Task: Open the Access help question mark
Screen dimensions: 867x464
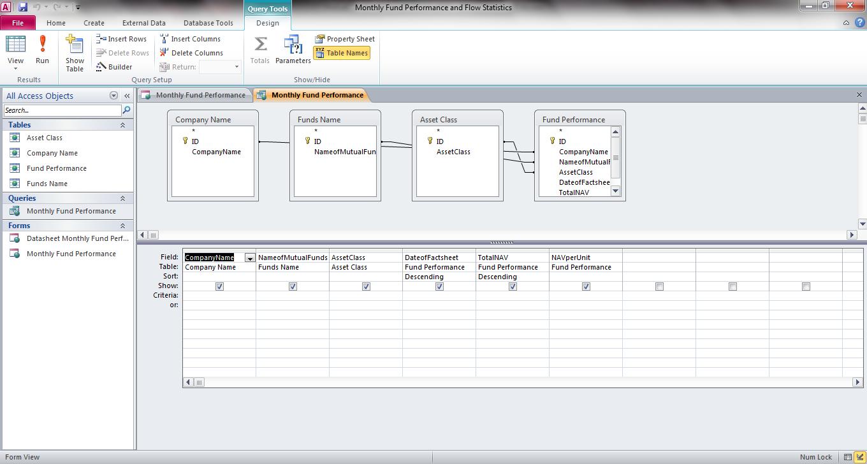Action: tap(858, 22)
